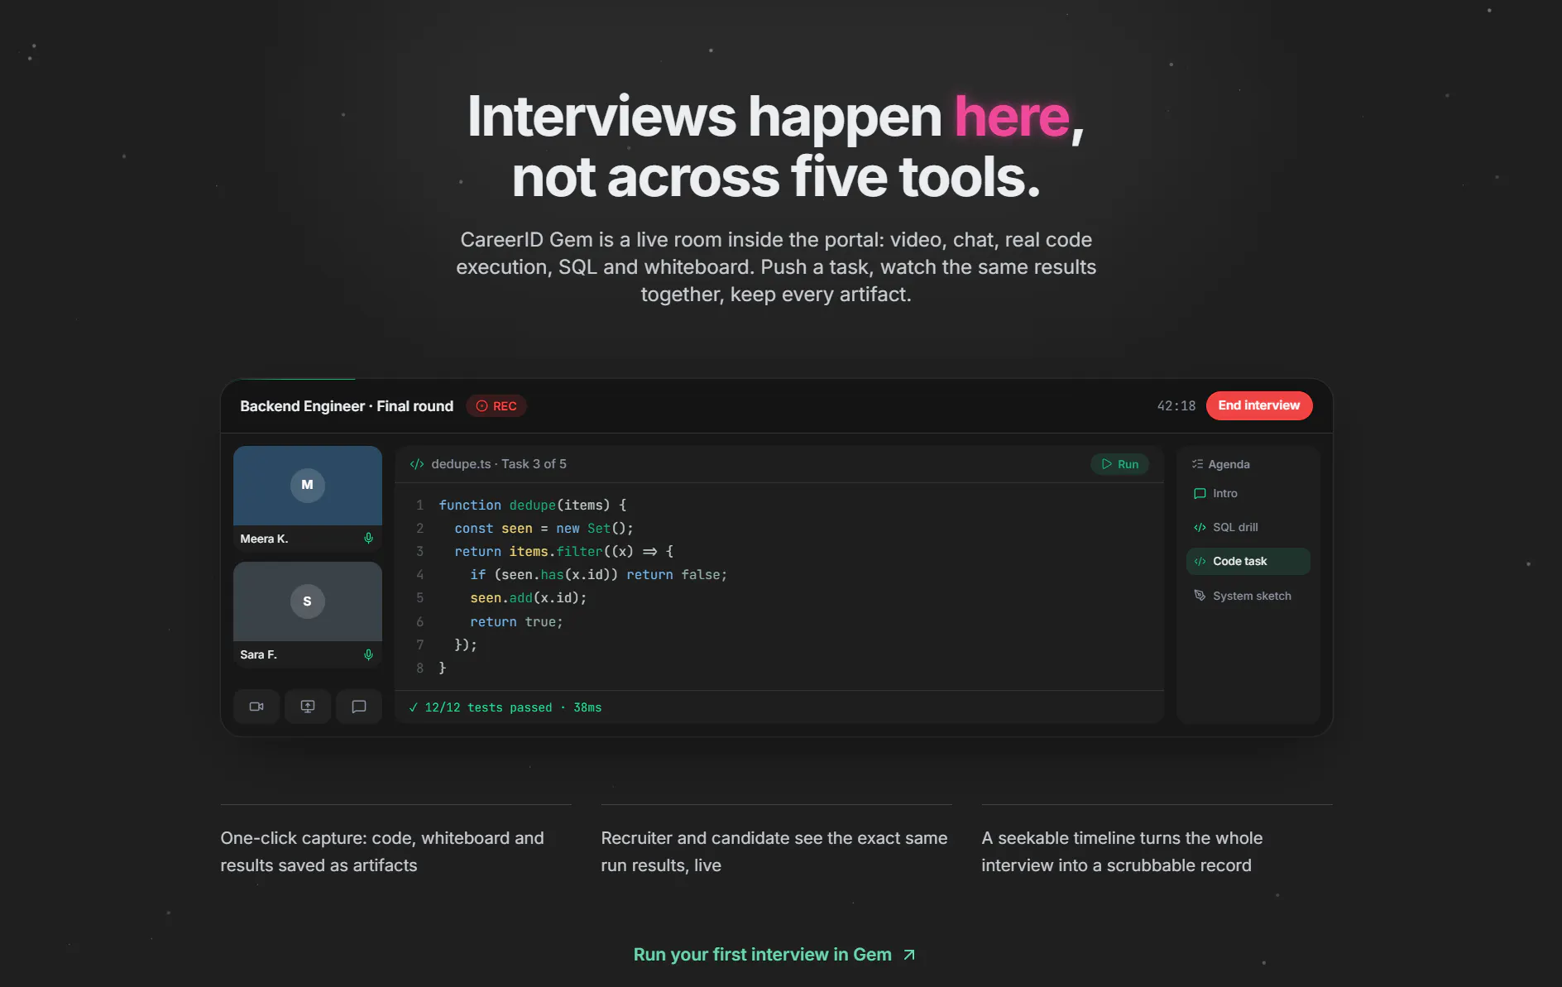This screenshot has width=1562, height=987.
Task: Click the screen share icon
Action: coord(308,707)
